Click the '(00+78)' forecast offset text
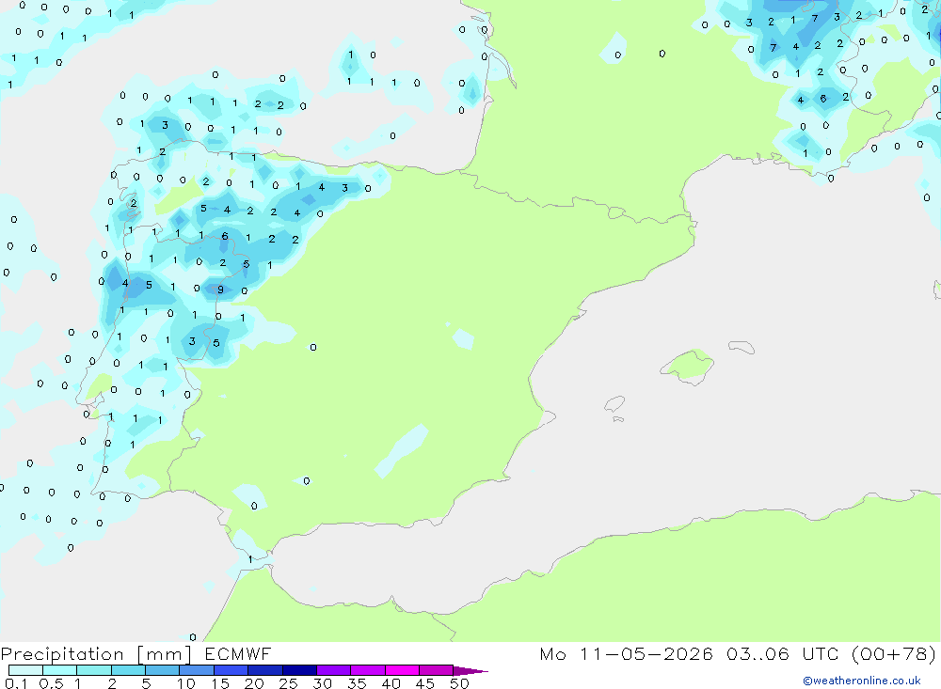941x689 pixels. coord(894,653)
